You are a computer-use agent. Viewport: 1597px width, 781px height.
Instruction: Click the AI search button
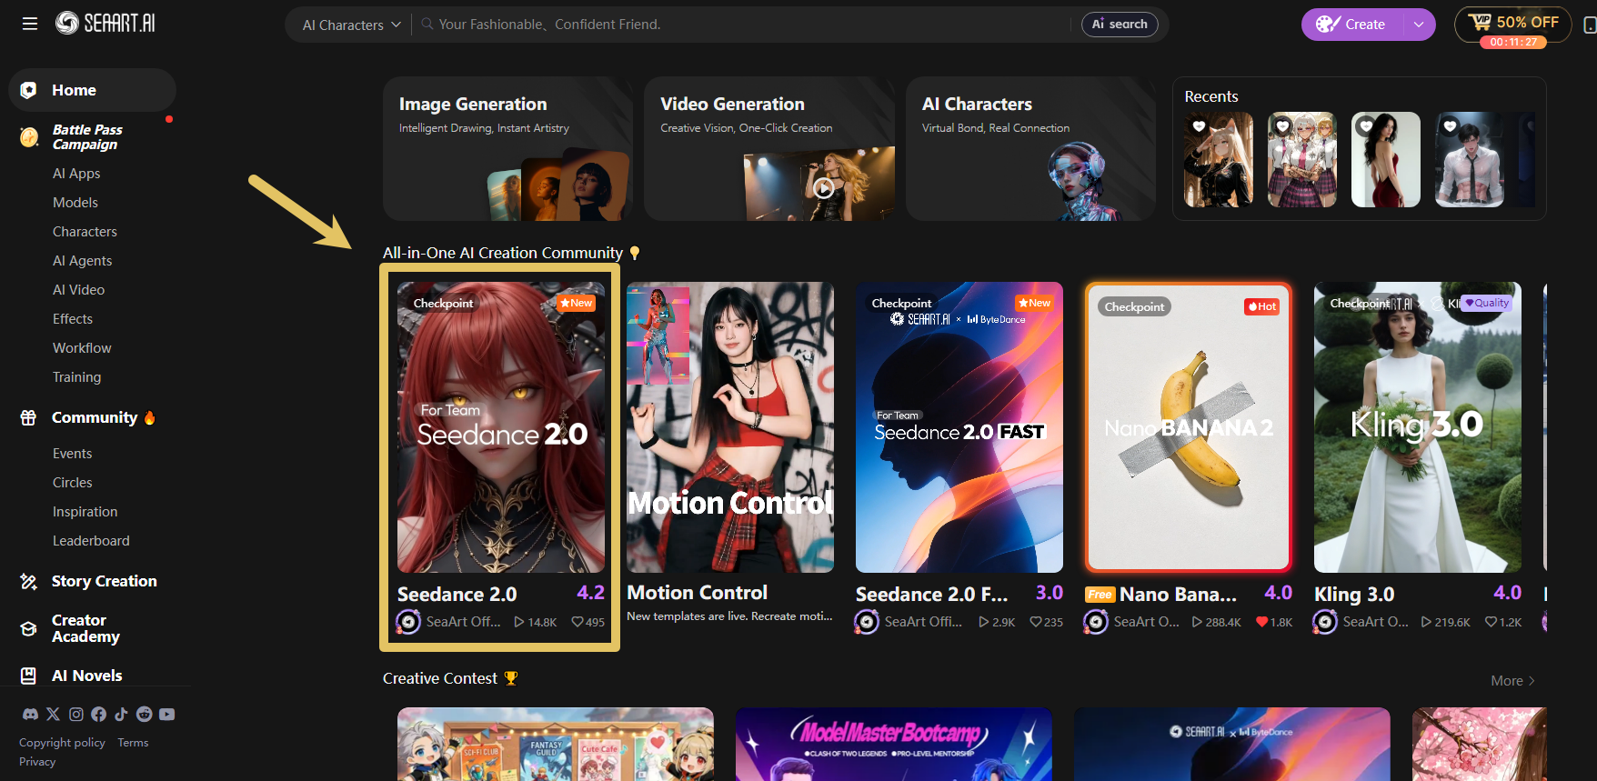pos(1120,25)
